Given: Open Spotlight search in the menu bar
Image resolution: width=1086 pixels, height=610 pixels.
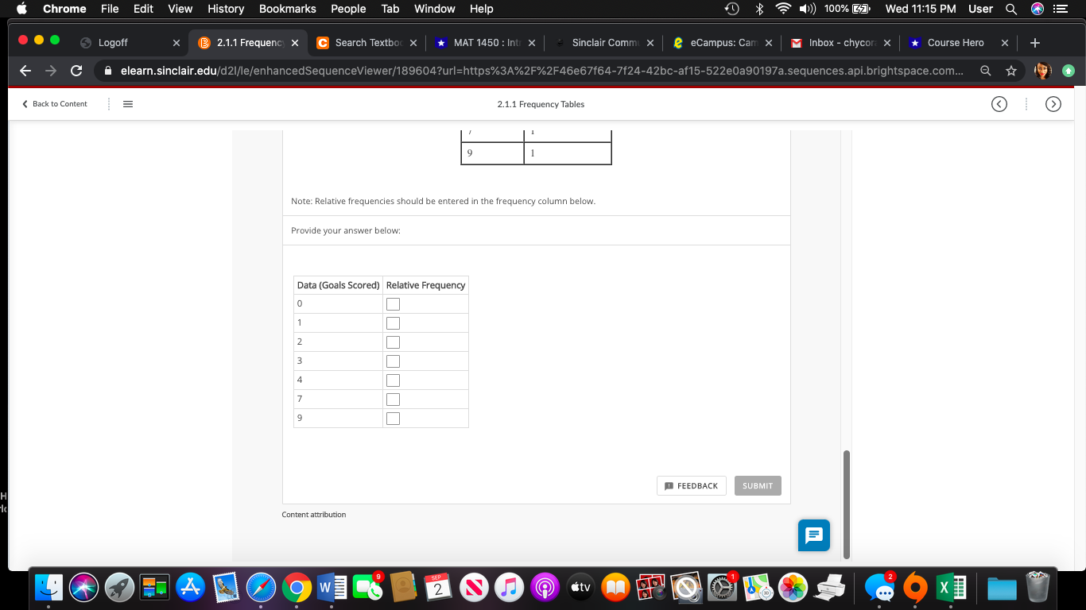Looking at the screenshot, I should point(1011,9).
